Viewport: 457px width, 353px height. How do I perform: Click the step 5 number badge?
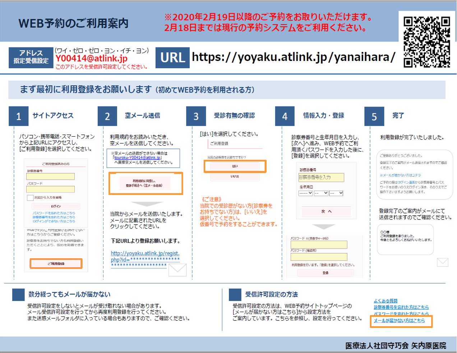click(x=374, y=116)
